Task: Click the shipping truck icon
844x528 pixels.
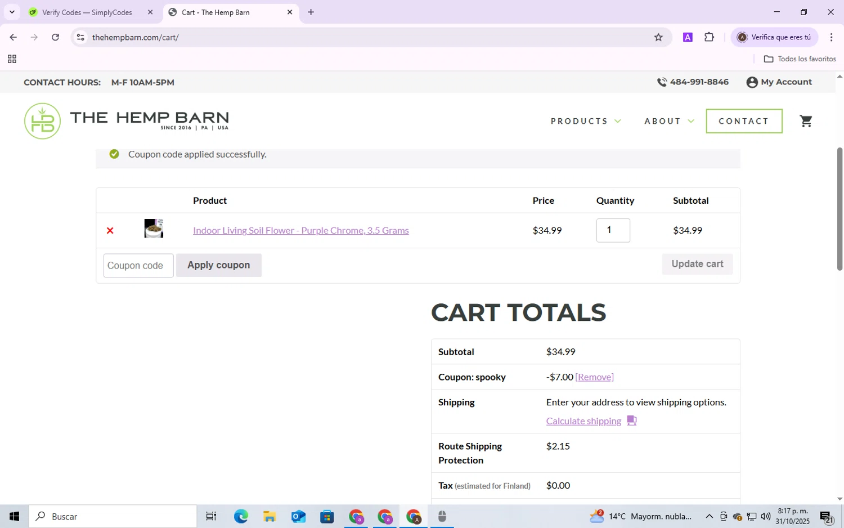Action: [631, 420]
